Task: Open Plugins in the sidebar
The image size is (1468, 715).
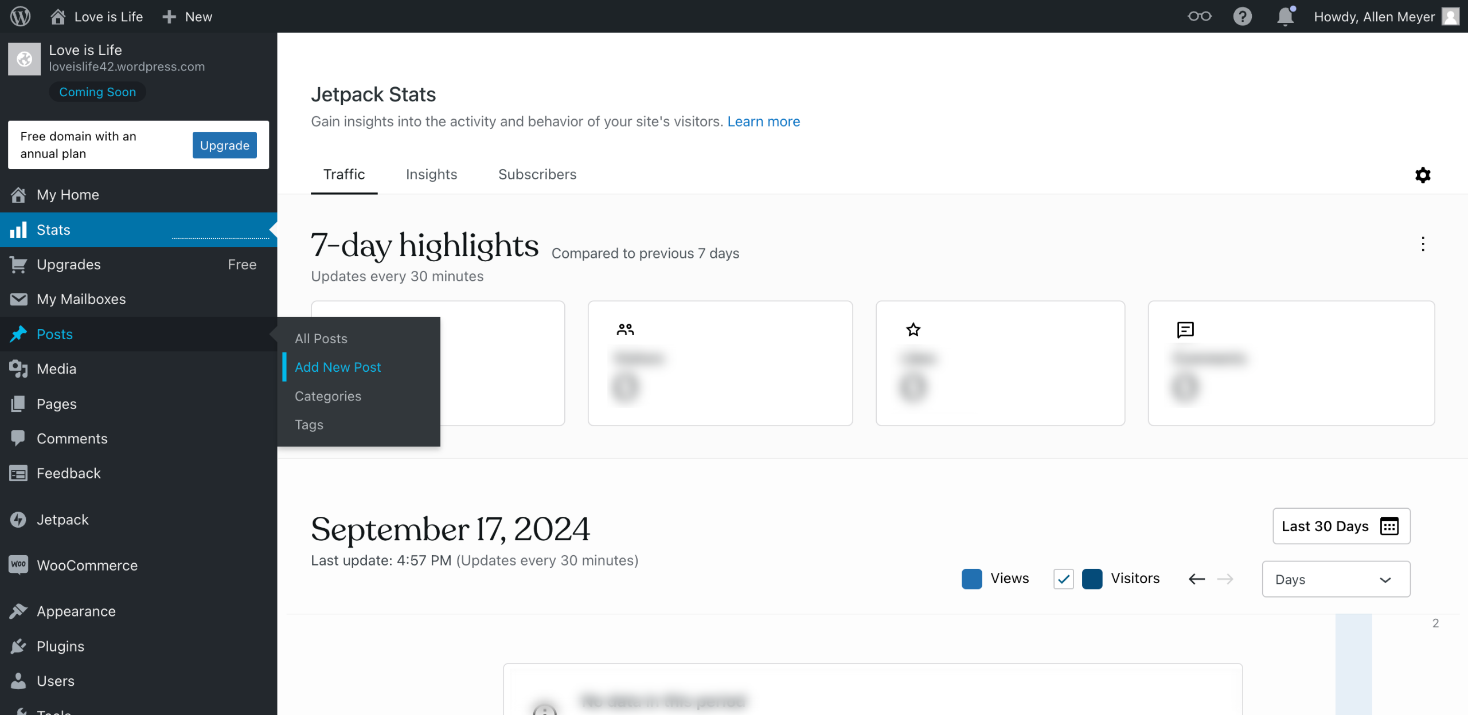Action: pyautogui.click(x=139, y=646)
